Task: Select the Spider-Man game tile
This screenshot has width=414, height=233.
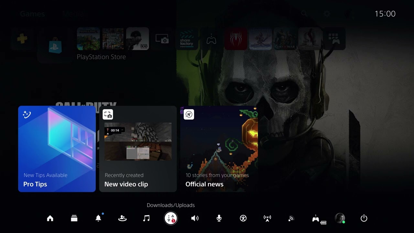Action: tap(236, 39)
